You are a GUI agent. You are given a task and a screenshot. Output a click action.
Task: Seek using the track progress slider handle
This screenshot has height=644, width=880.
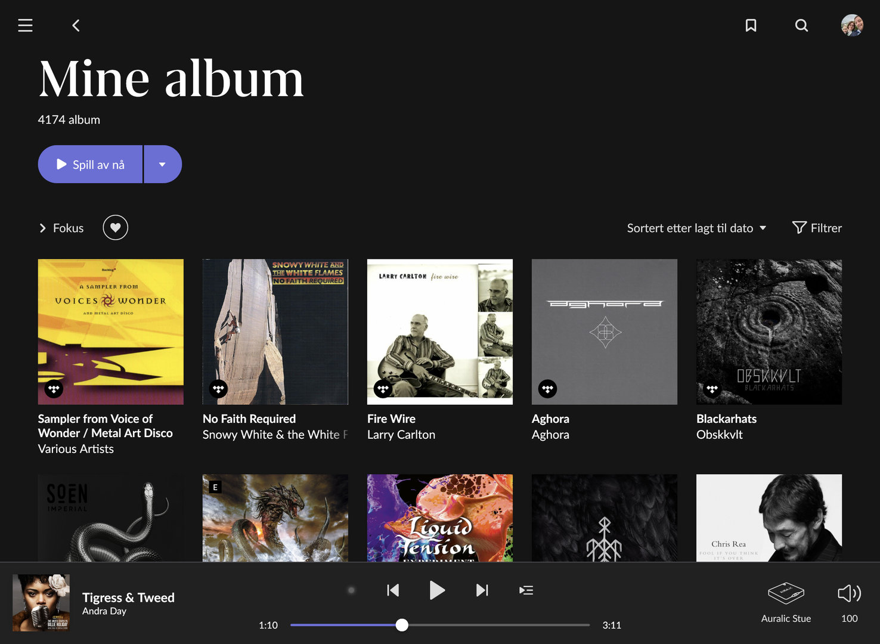402,625
